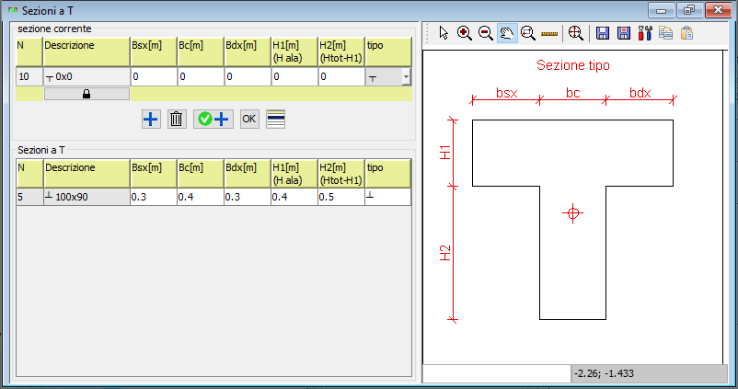Viewport: 738px width, 389px height.
Task: Click the second save disk icon
Action: (624, 33)
